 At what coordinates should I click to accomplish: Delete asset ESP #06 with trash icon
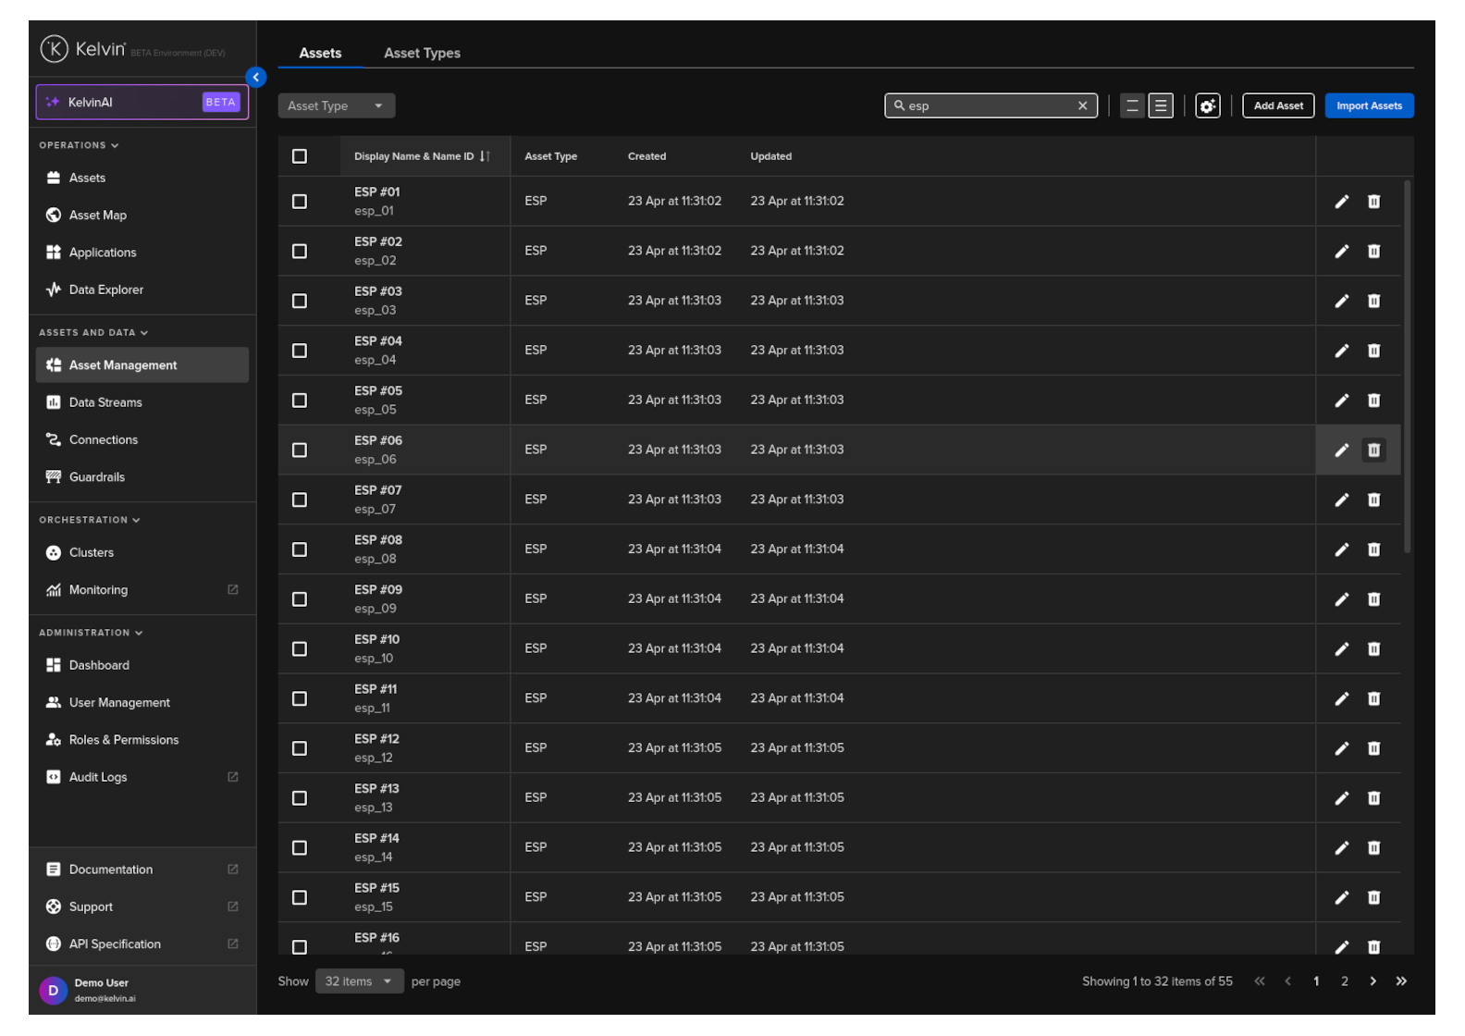(1373, 450)
